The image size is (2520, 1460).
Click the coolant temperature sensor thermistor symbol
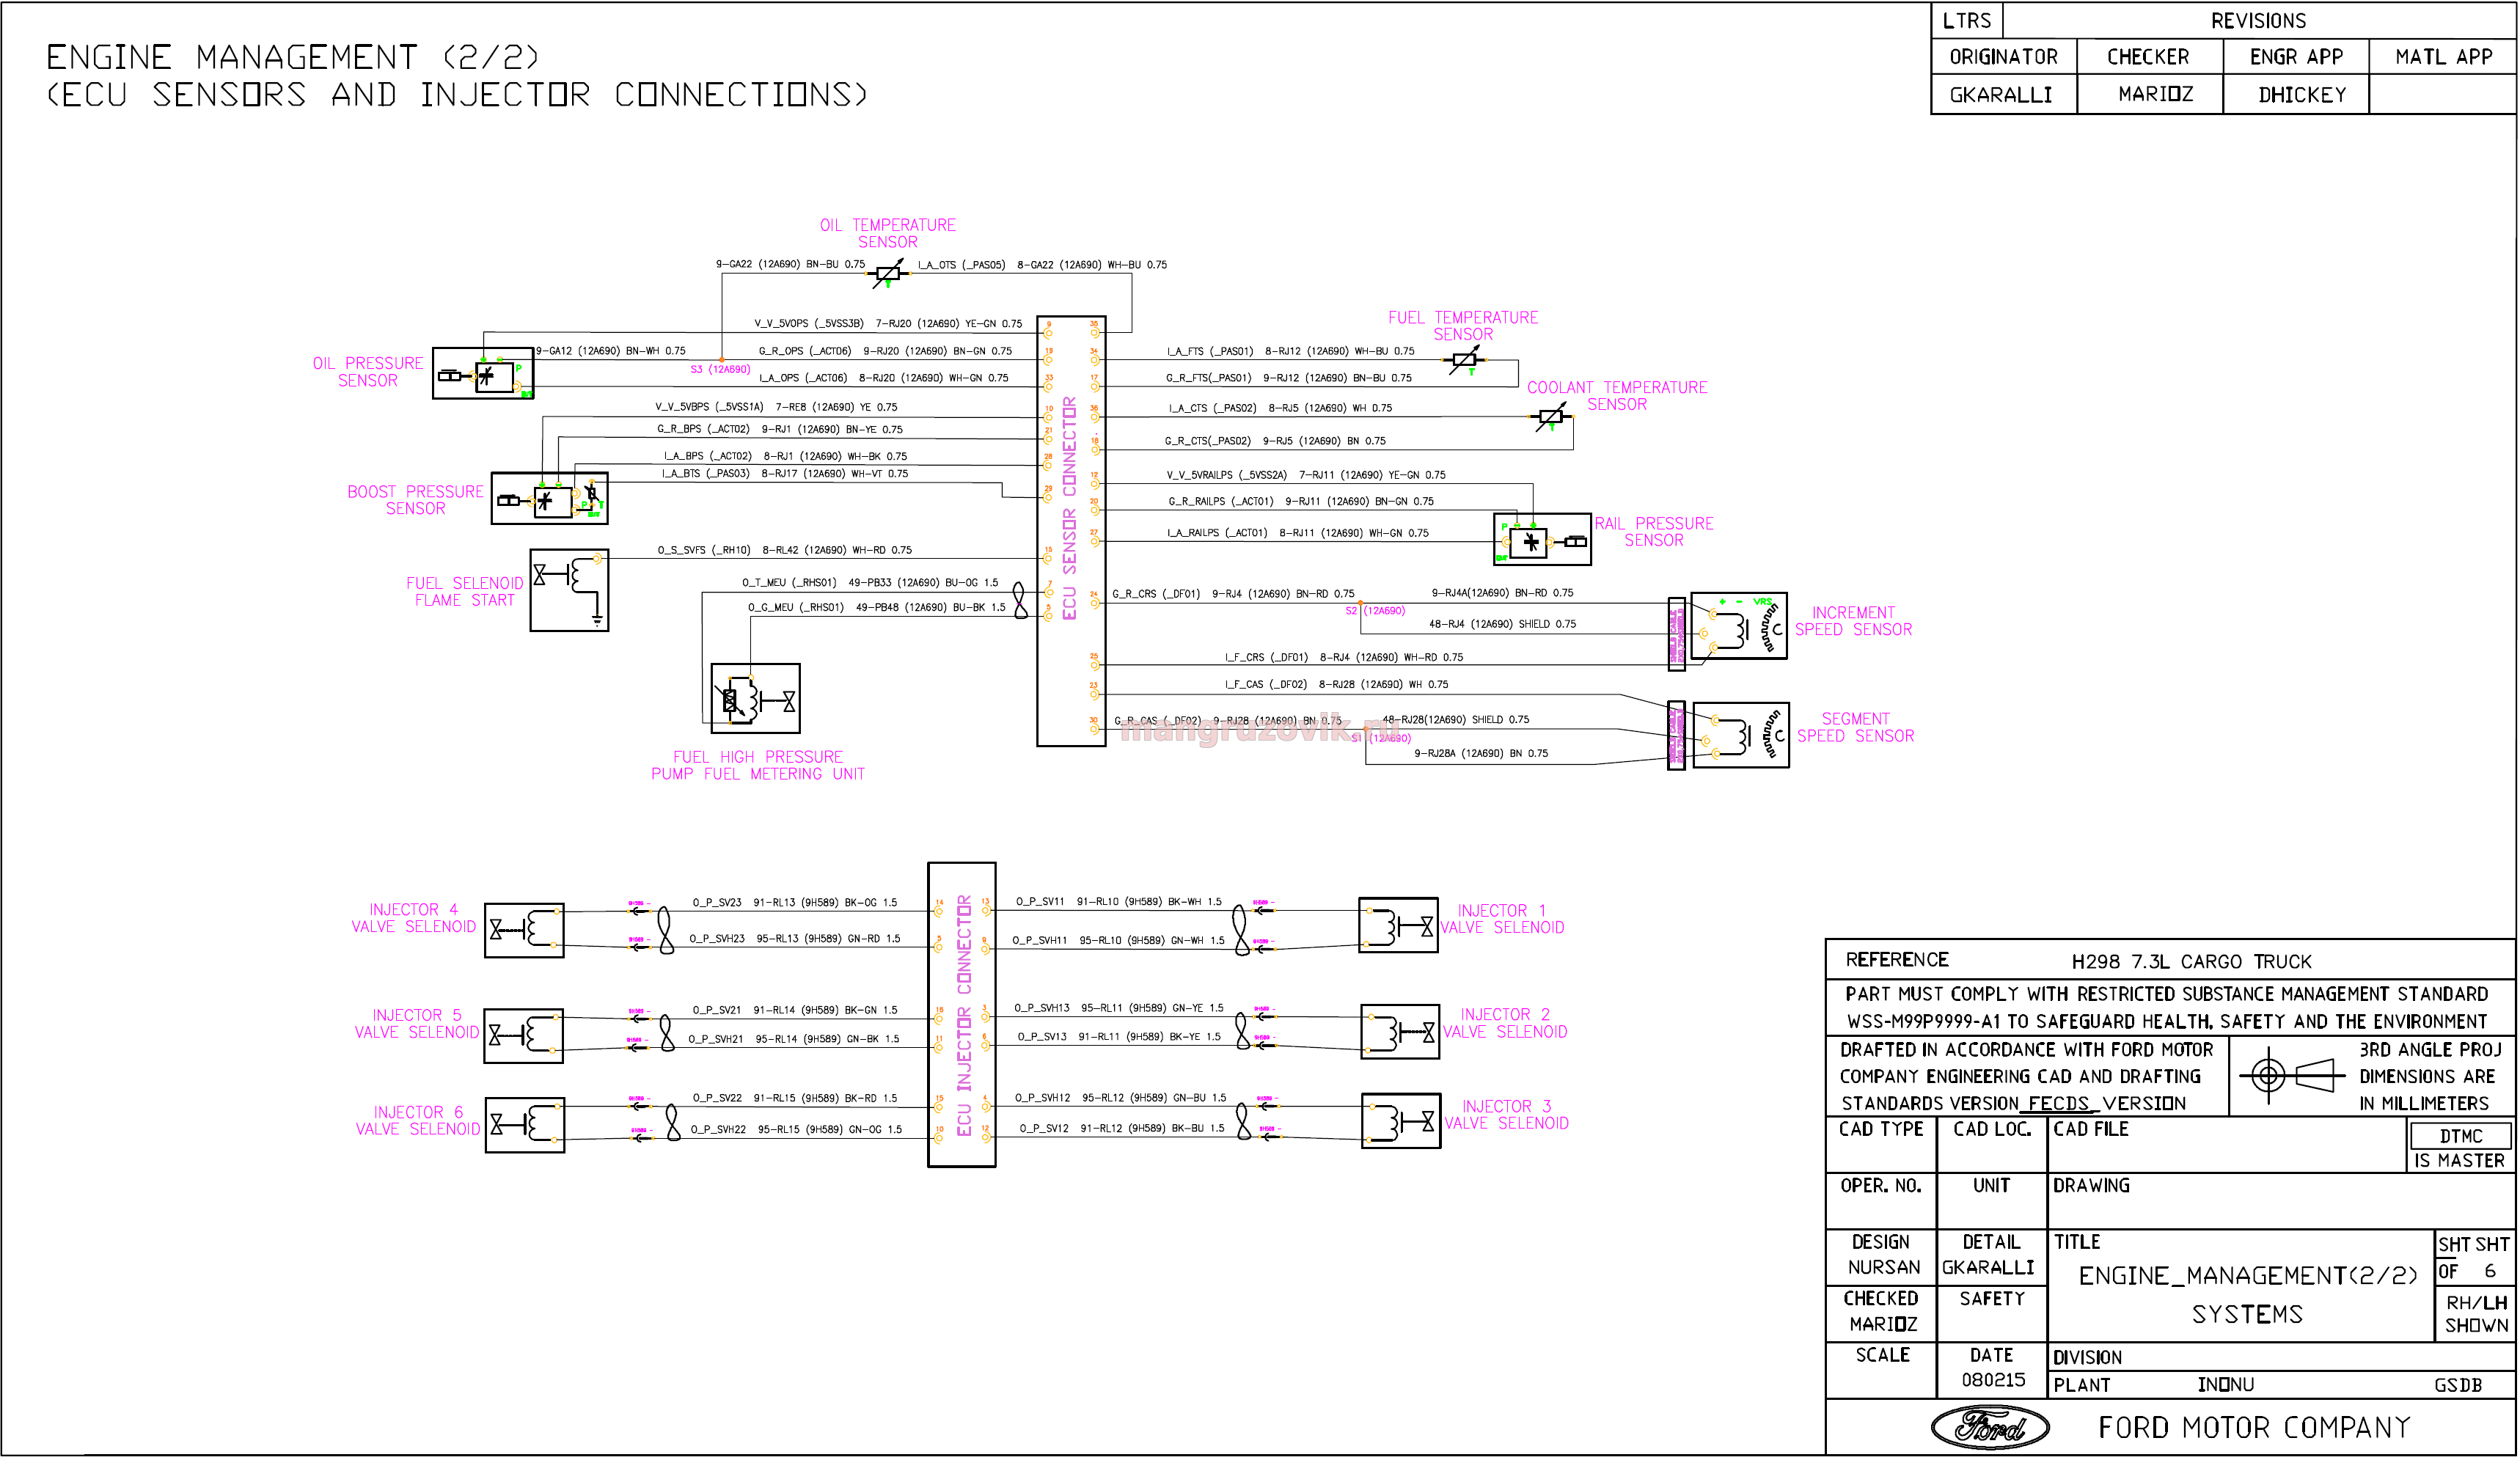coord(1552,417)
